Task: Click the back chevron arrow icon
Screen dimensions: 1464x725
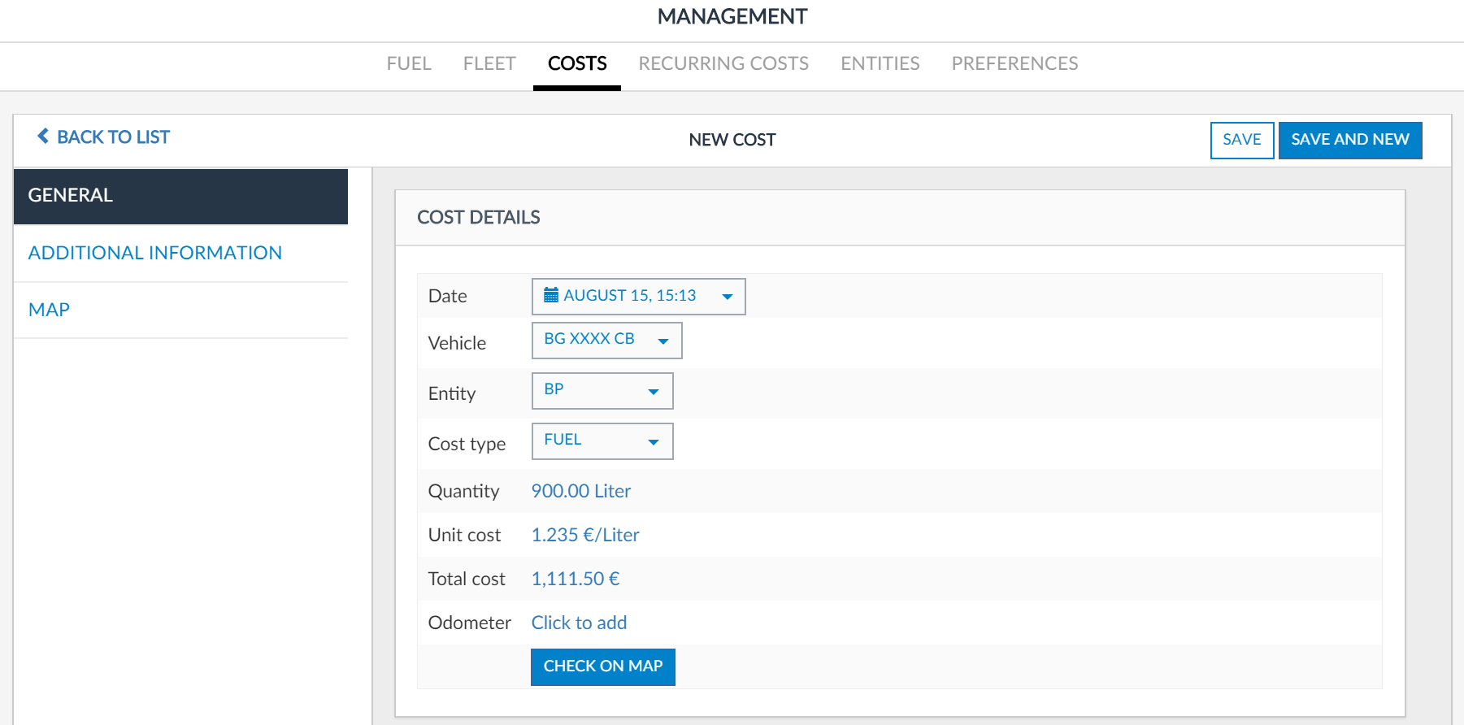Action: [43, 137]
